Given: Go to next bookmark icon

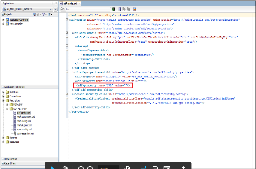Looking at the screenshot, I should [x=124, y=9].
